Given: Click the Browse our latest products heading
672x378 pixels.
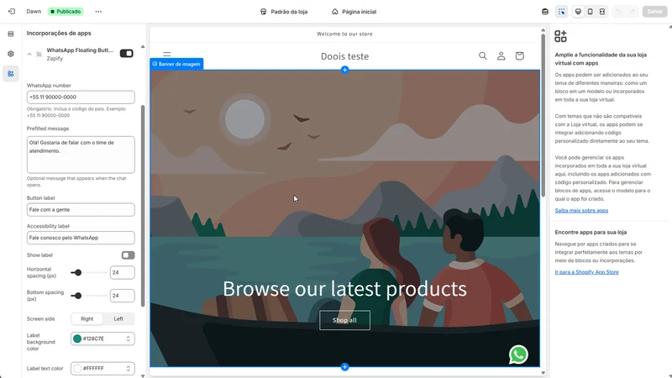Looking at the screenshot, I should [344, 289].
